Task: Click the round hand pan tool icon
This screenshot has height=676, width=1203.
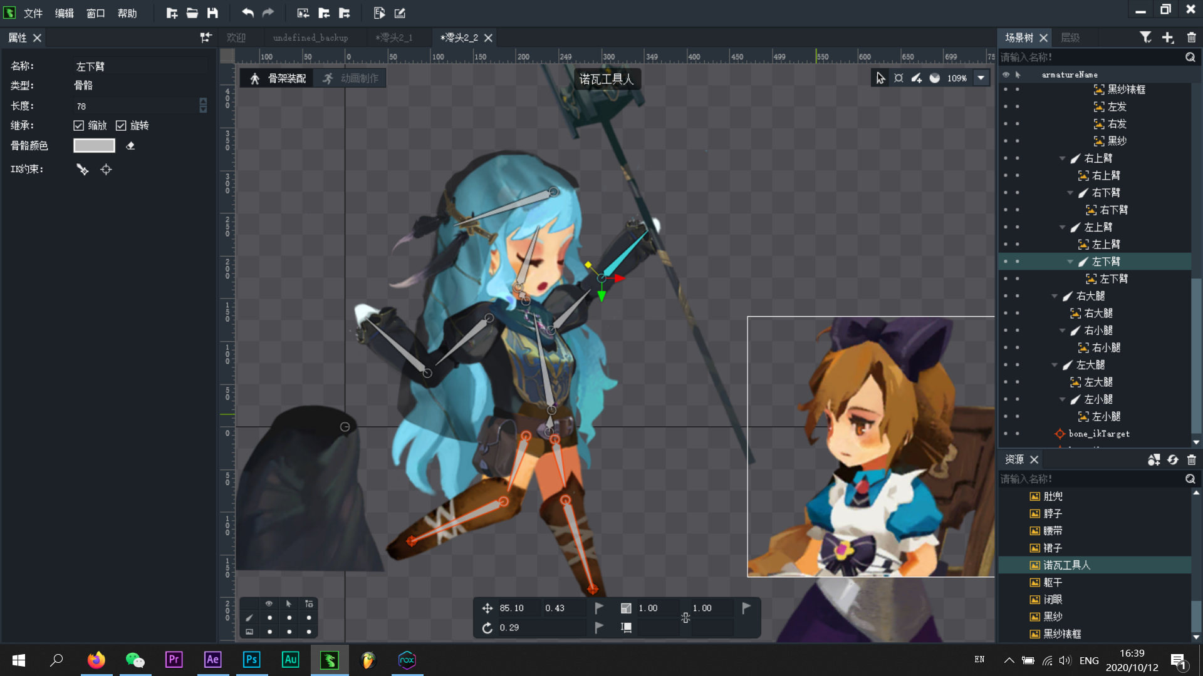Action: 935,78
